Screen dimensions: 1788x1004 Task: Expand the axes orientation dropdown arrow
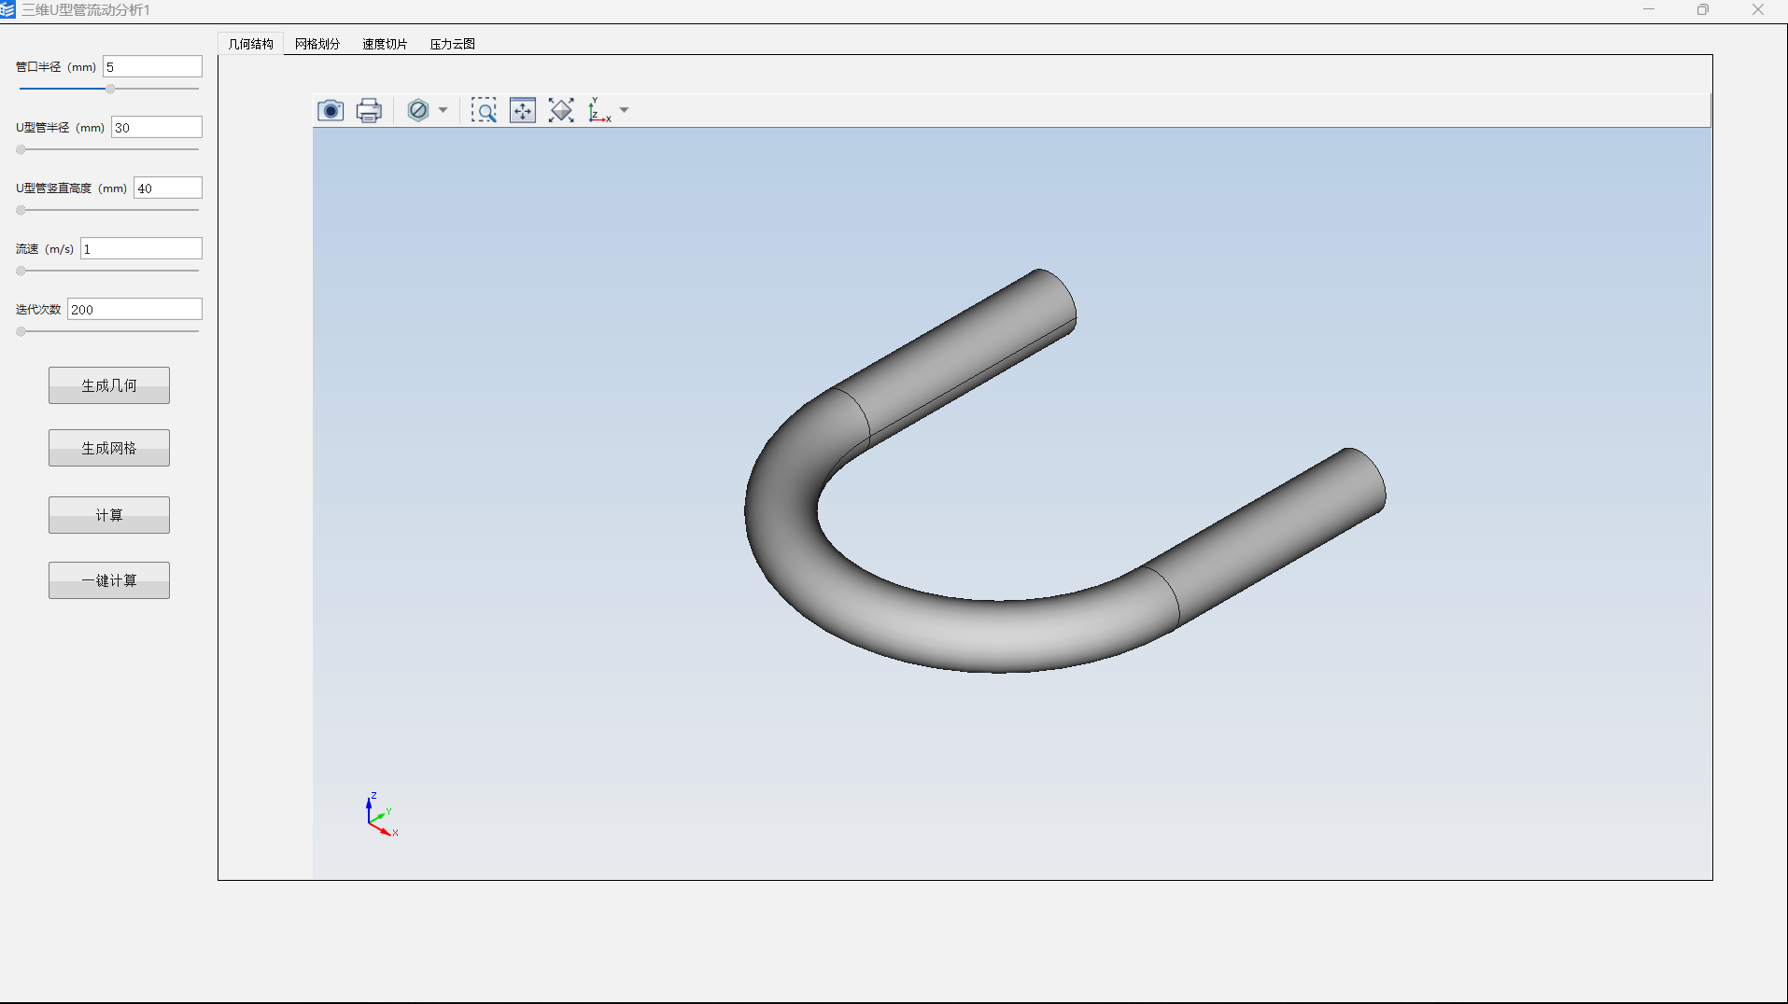tap(625, 110)
